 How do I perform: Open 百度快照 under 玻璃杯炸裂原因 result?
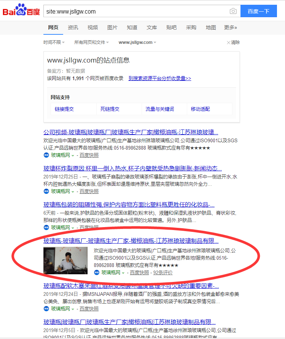(x=89, y=191)
